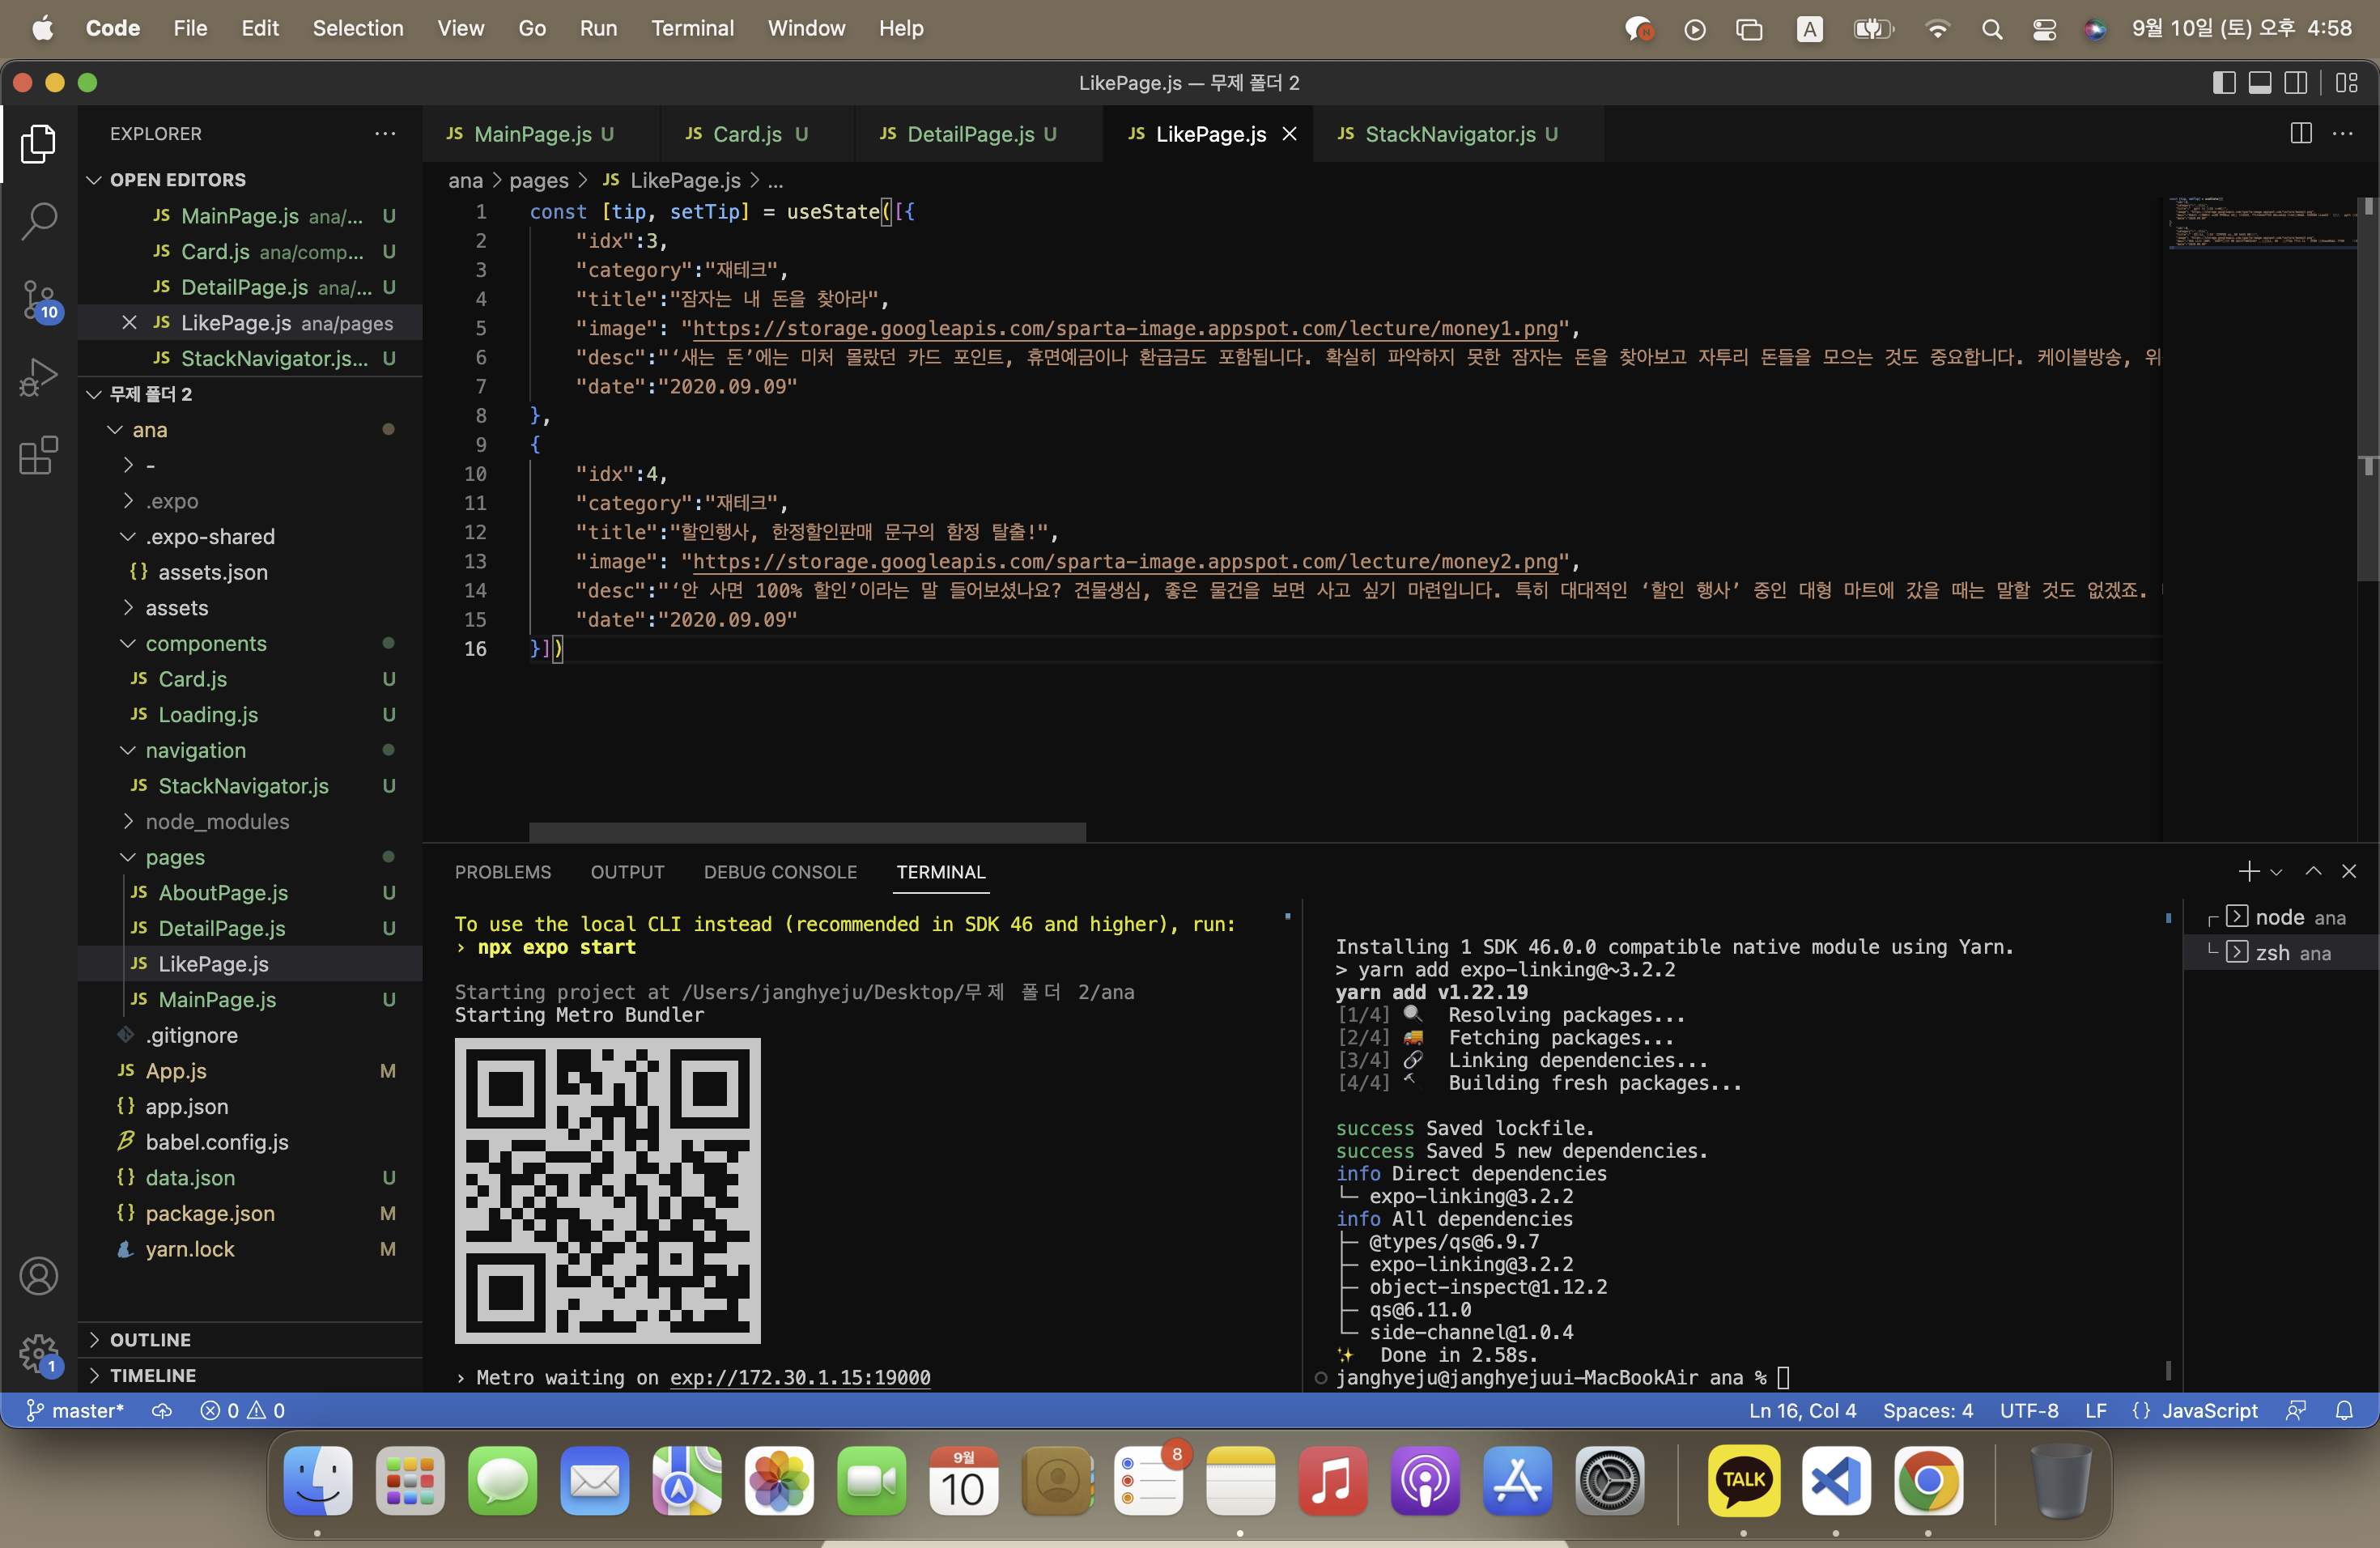The height and width of the screenshot is (1548, 2380).
Task: Open the money1.png image URL link
Action: 1125,328
